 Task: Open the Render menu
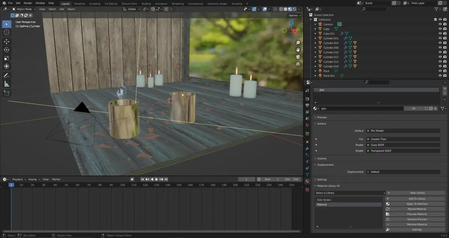click(x=28, y=3)
